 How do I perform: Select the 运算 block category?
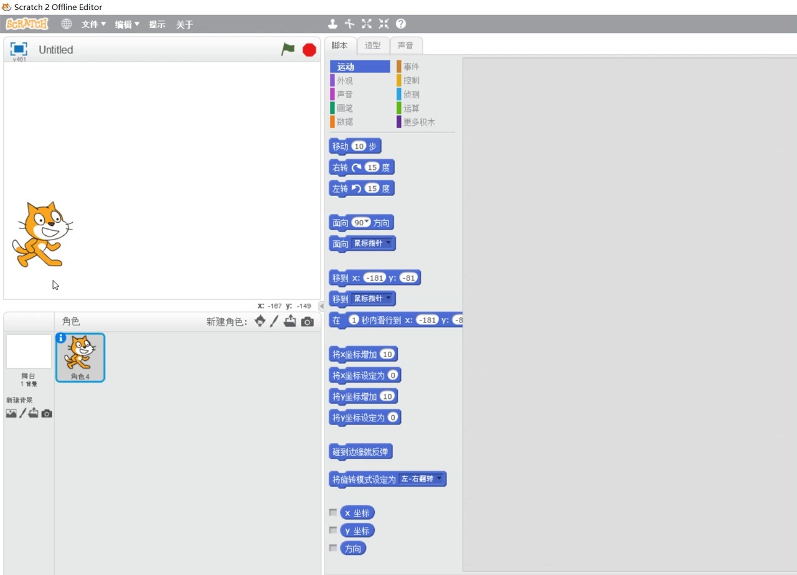point(426,108)
